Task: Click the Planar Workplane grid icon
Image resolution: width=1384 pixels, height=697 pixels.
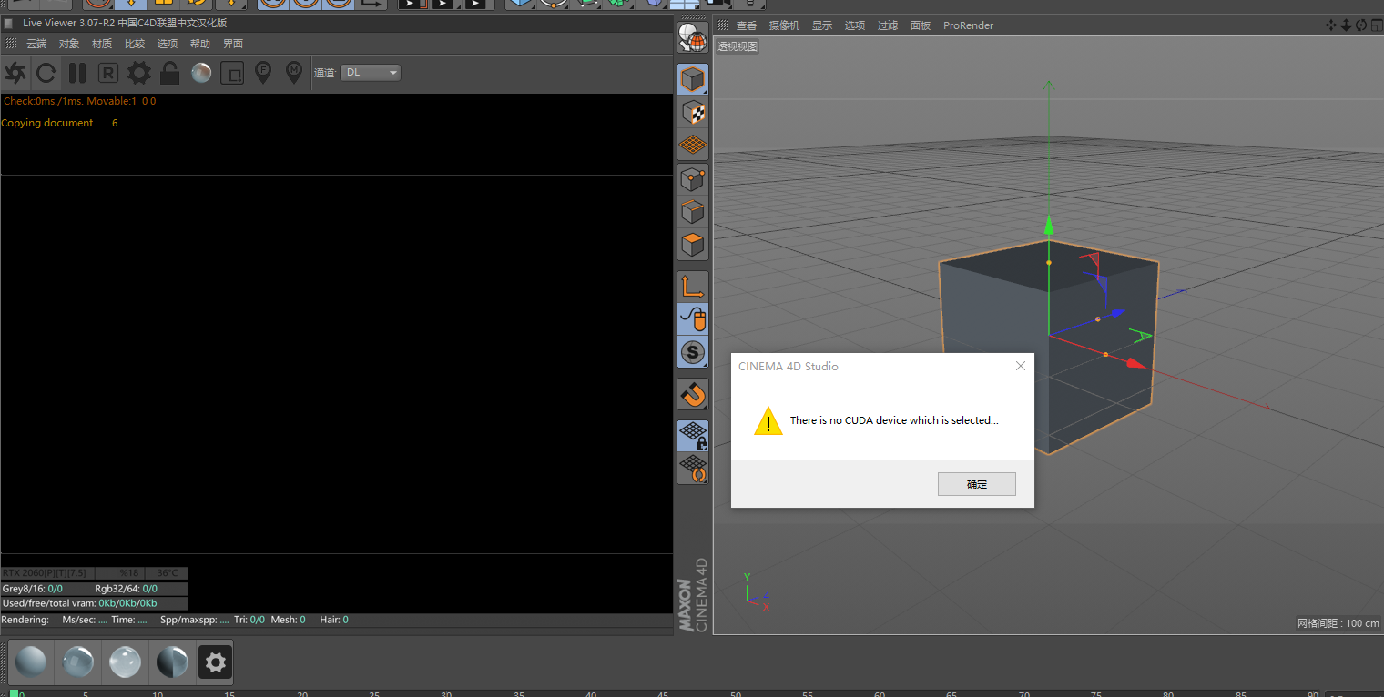Action: (x=693, y=469)
